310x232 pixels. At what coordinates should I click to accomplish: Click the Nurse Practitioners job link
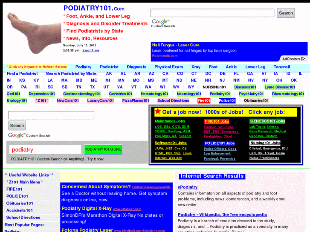click(264, 158)
